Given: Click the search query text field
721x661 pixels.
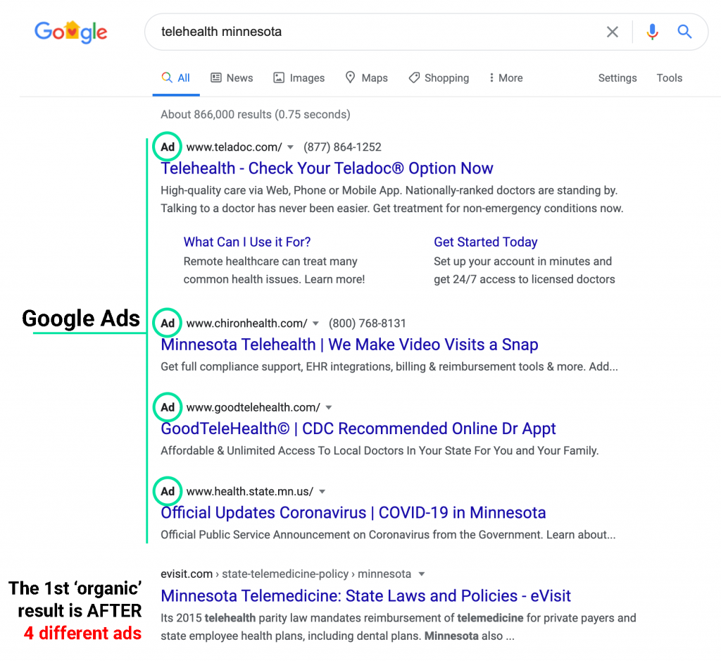Looking at the screenshot, I should (x=373, y=32).
